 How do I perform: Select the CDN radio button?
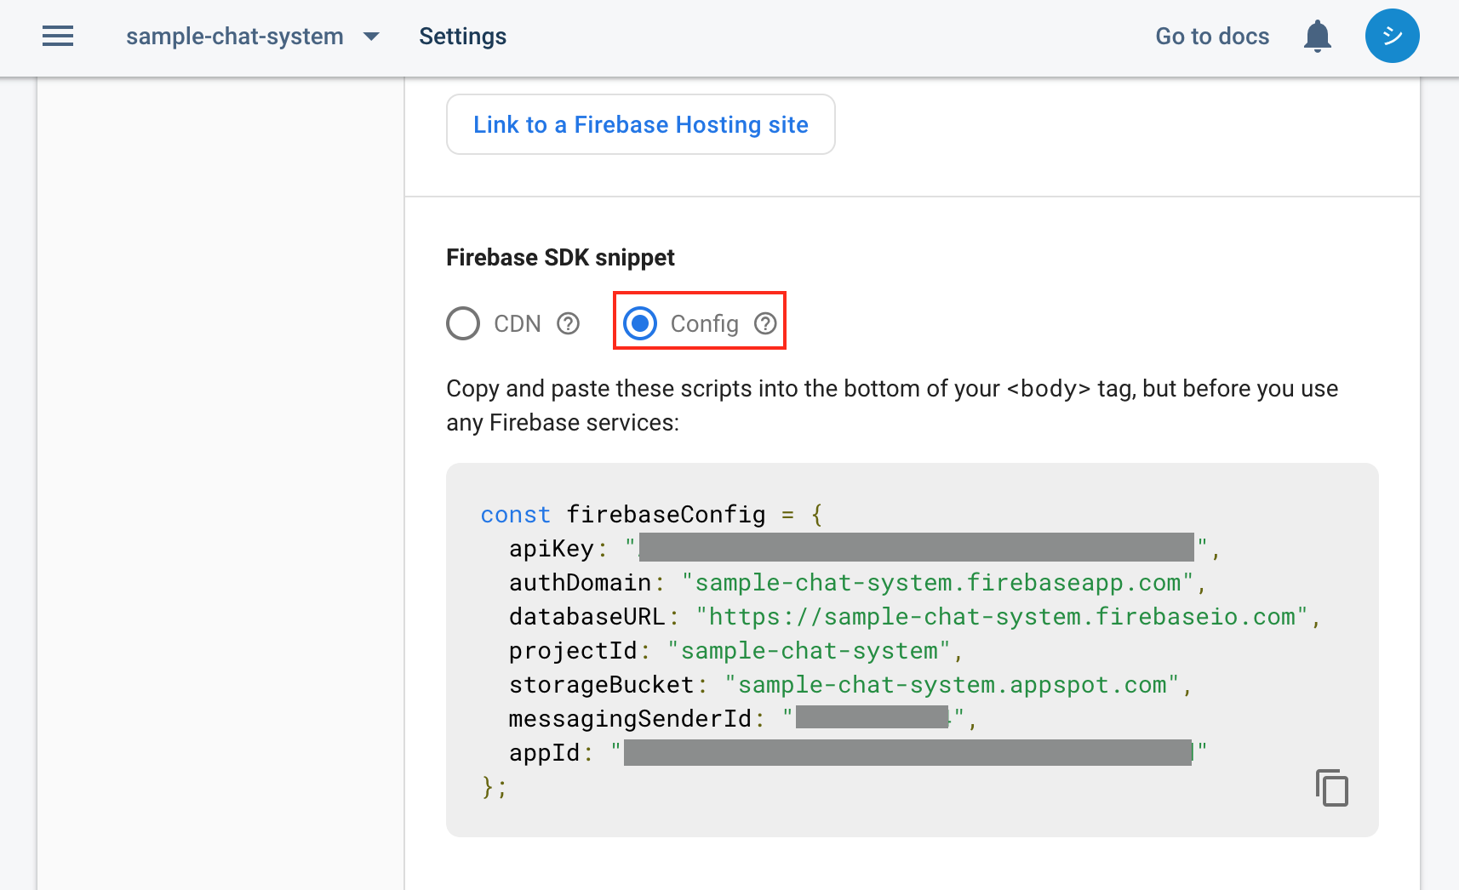(x=463, y=323)
